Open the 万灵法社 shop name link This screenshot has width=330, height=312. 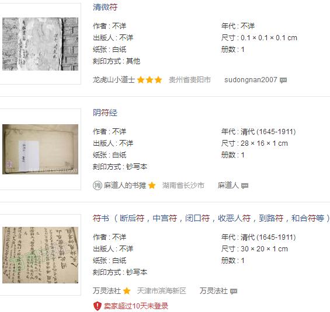coord(107,291)
